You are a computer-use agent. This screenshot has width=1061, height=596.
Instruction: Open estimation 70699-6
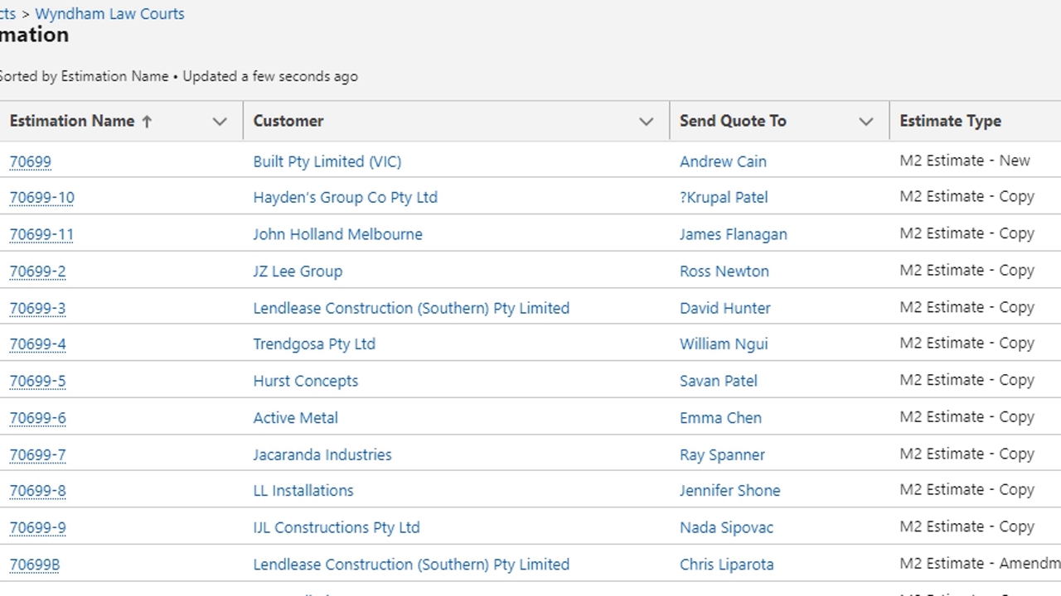click(37, 418)
